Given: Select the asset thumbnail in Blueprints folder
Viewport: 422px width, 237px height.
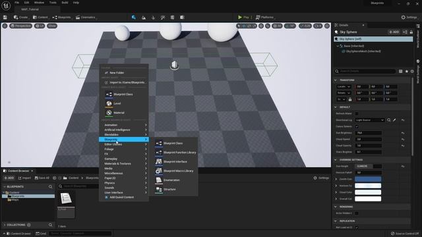Looking at the screenshot, I should tap(66, 199).
